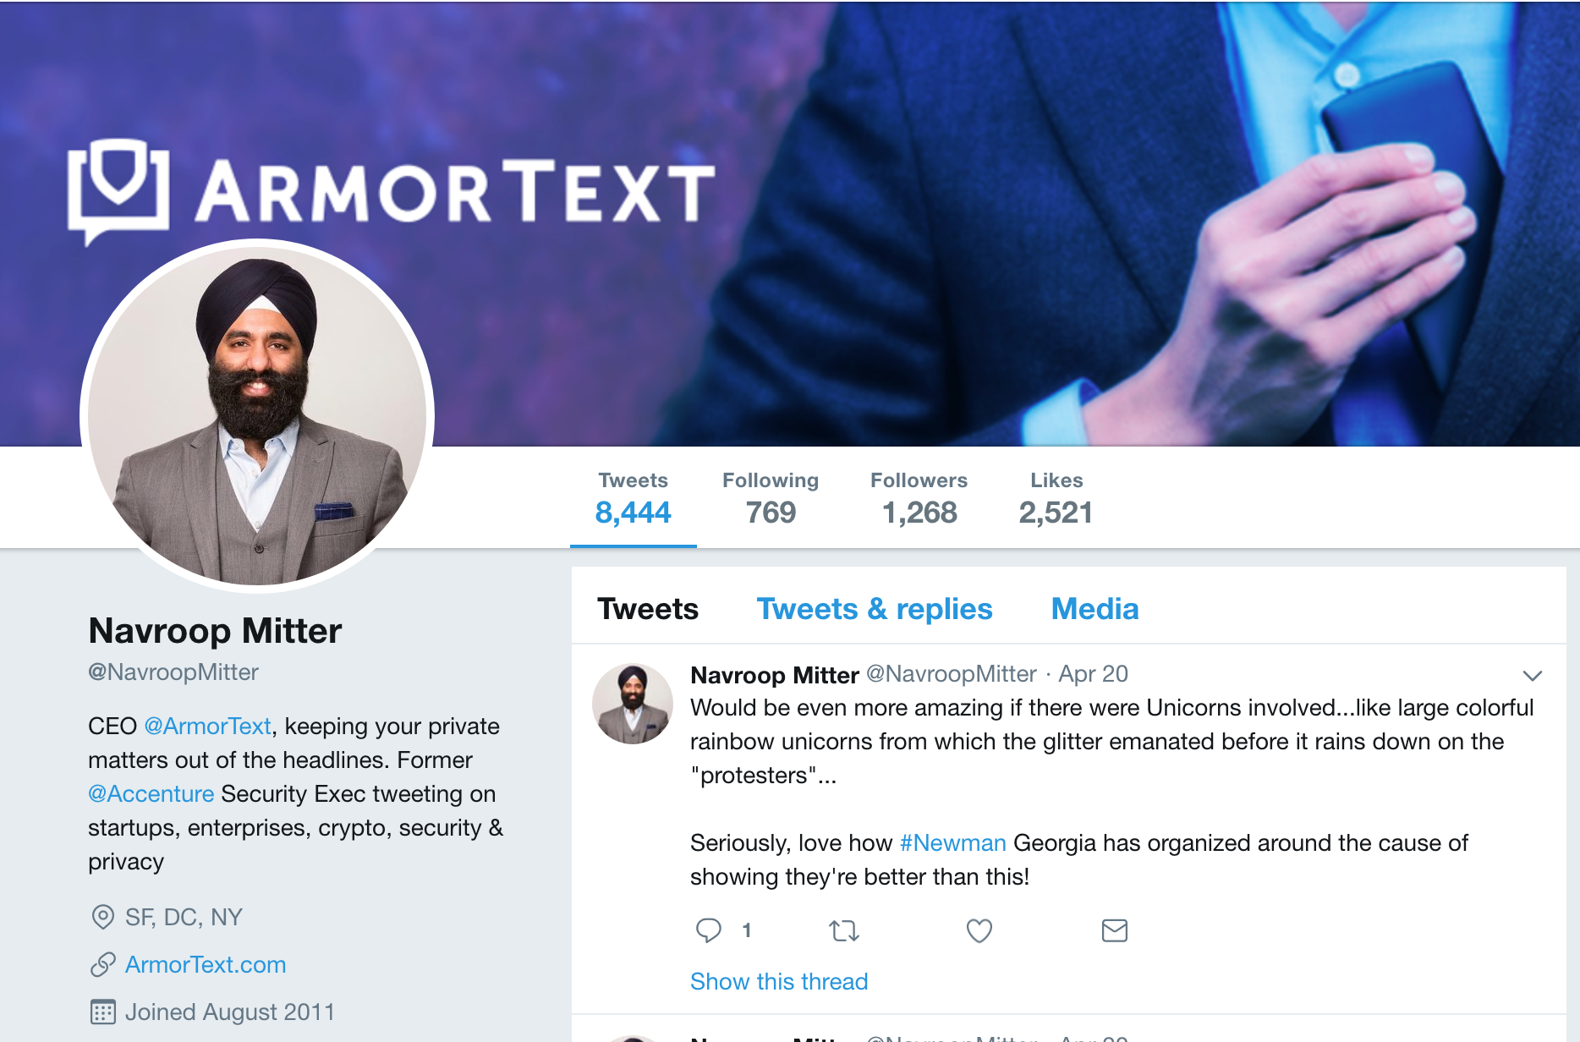Click the location pin icon beside SF, DC, NY
The height and width of the screenshot is (1042, 1580).
(102, 917)
